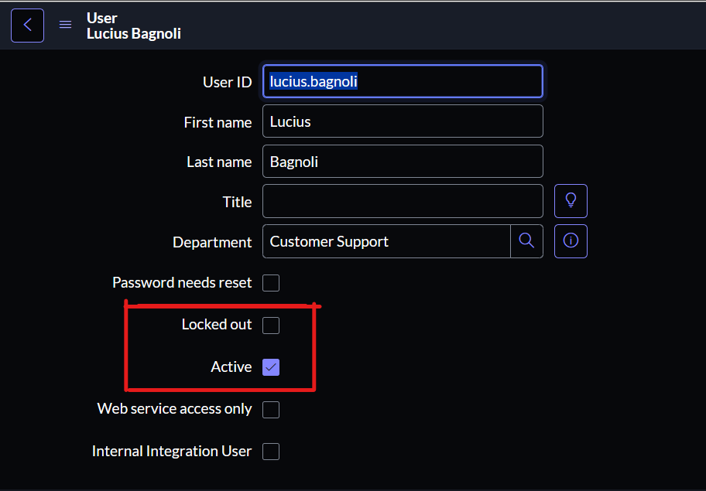Click the Active field label
The width and height of the screenshot is (706, 491).
point(231,367)
